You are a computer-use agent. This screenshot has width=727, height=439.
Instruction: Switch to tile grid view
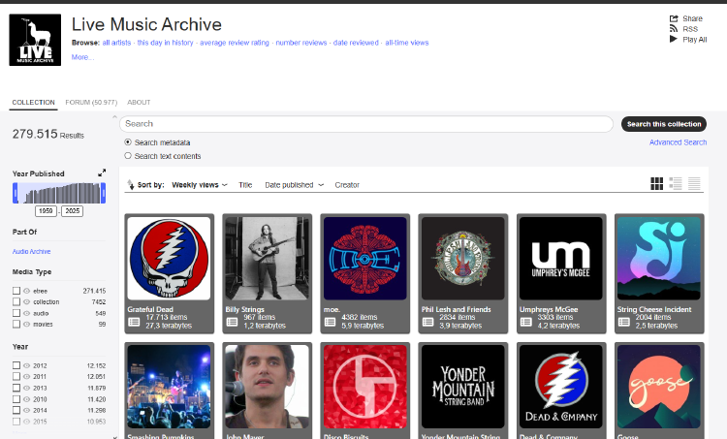click(656, 183)
